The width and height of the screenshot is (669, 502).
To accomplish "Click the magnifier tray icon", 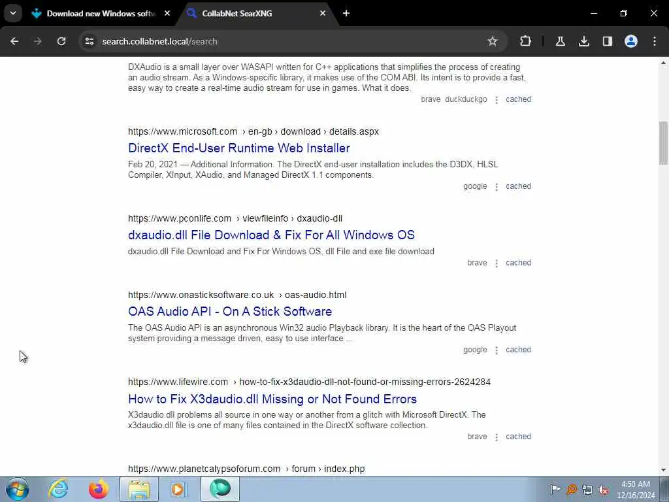I will click(x=572, y=490).
